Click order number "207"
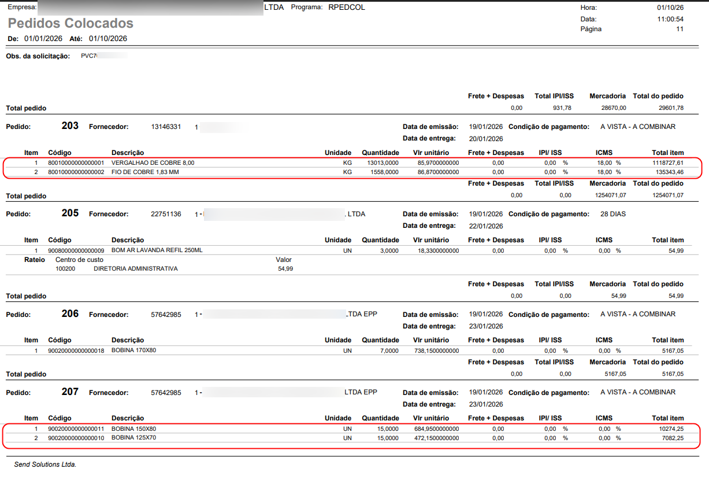 70,392
